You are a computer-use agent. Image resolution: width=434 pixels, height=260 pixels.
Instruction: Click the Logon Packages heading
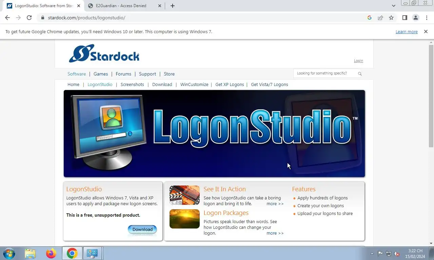point(226,213)
